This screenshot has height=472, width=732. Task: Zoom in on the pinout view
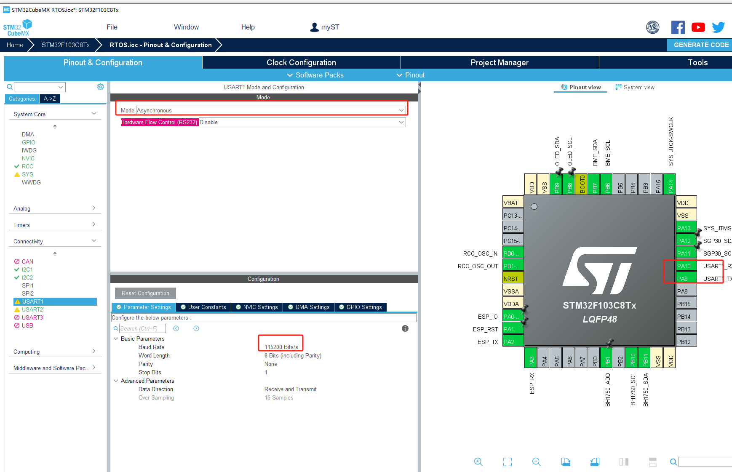(x=478, y=462)
